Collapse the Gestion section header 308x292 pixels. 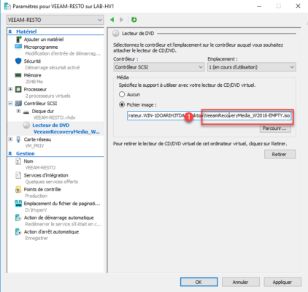tap(10, 153)
